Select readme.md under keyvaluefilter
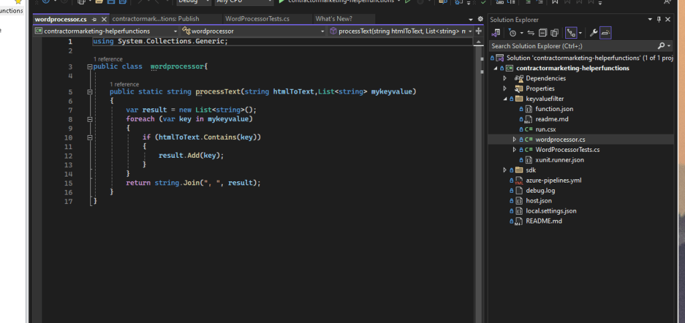 (552, 119)
